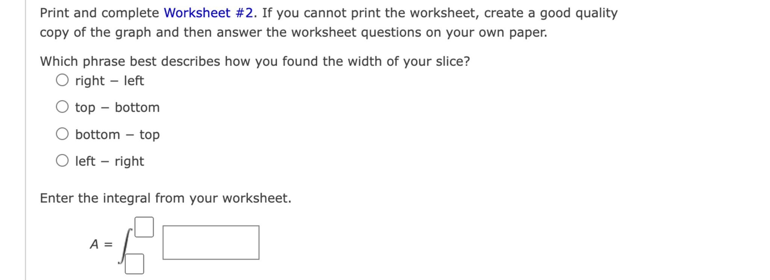Focus the integral's upper limit box
The image size is (770, 280).
pyautogui.click(x=144, y=227)
